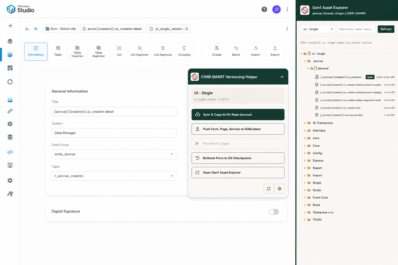
Task: Click the back arrow in breadcrumb bar
Action: coord(27,29)
